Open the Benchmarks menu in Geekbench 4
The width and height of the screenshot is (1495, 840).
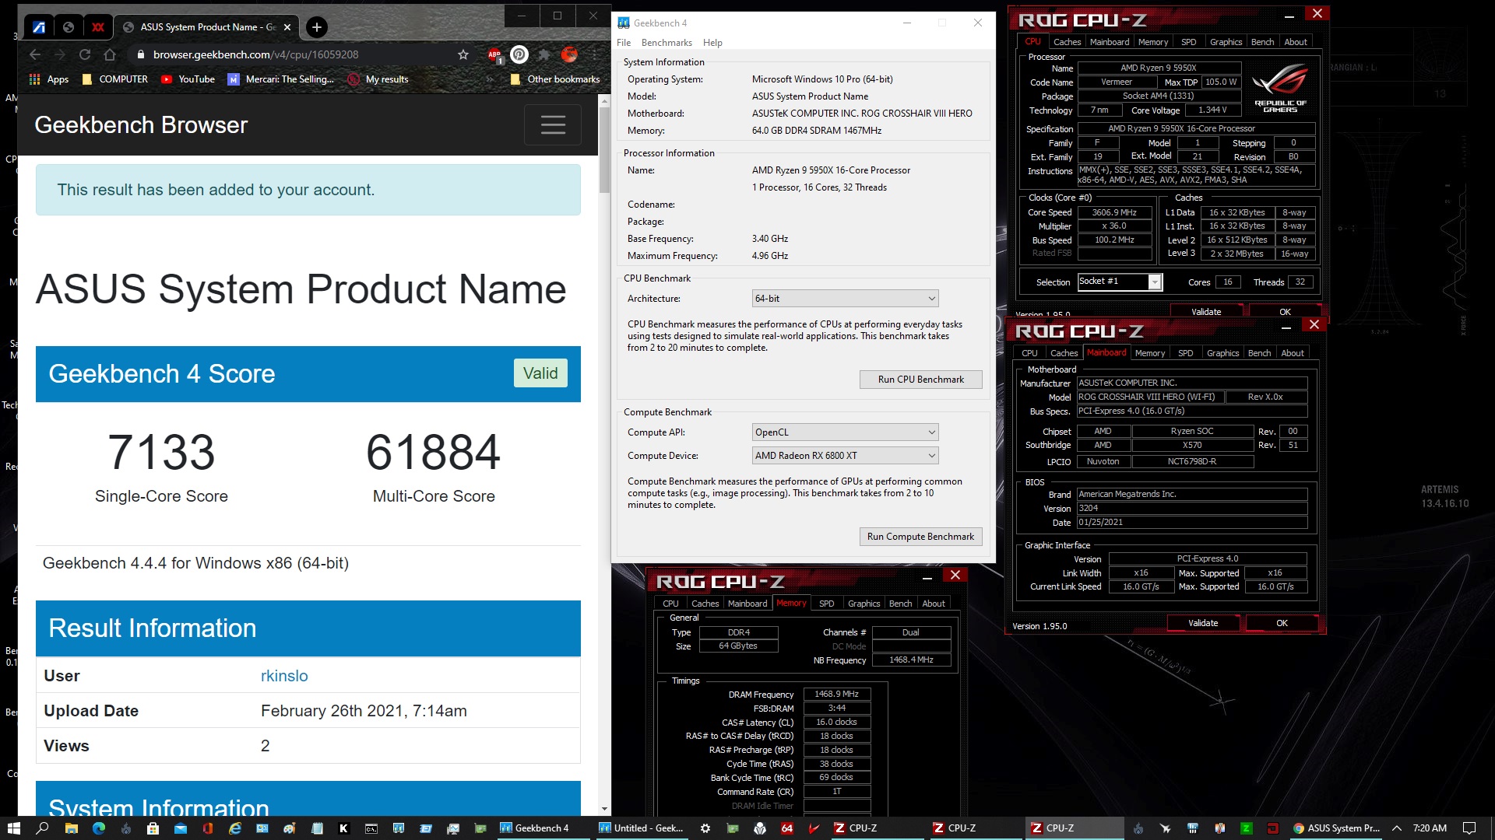(667, 43)
